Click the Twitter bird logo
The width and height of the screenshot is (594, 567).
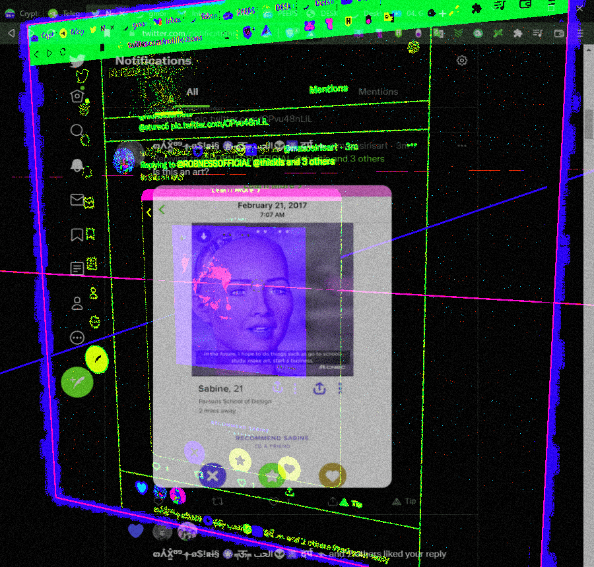pyautogui.click(x=77, y=61)
